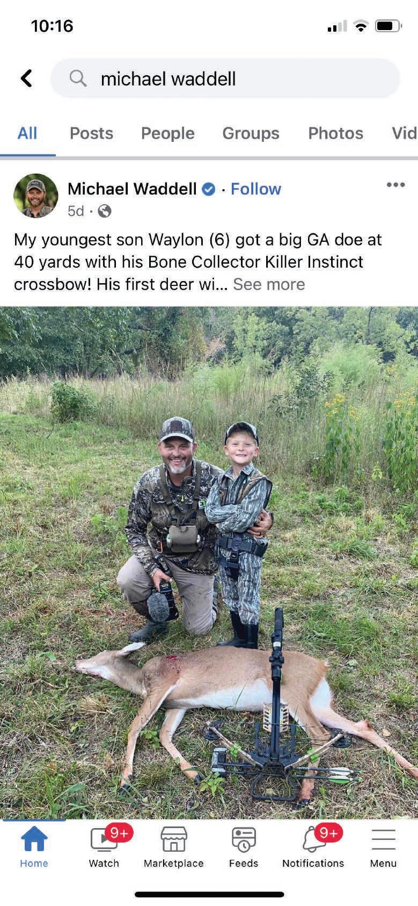
Task: Select the Groups filter tab
Action: tap(251, 133)
